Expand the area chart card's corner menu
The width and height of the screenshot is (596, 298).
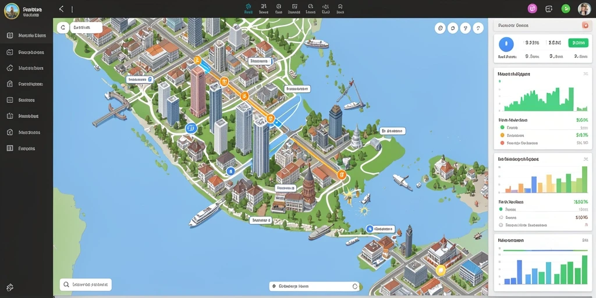(584, 74)
